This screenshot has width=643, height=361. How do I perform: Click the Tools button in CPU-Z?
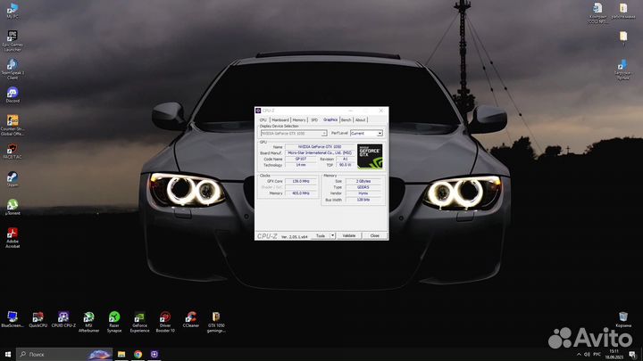[321, 235]
